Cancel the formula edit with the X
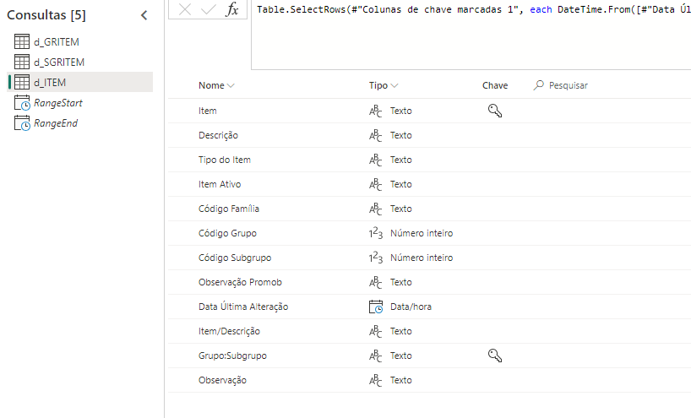 185,9
